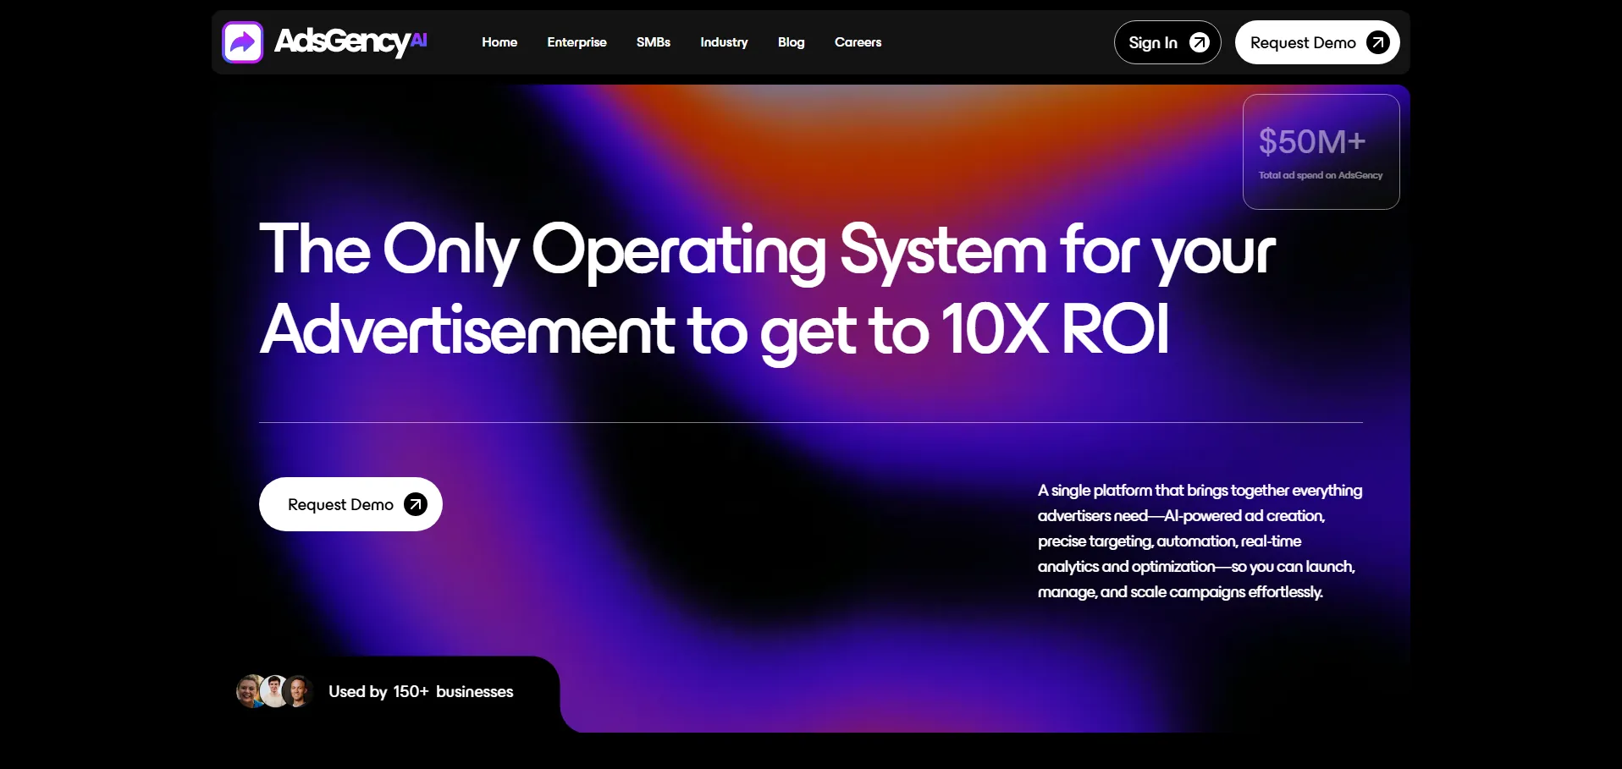Click the leftmost user avatar photo

[249, 691]
